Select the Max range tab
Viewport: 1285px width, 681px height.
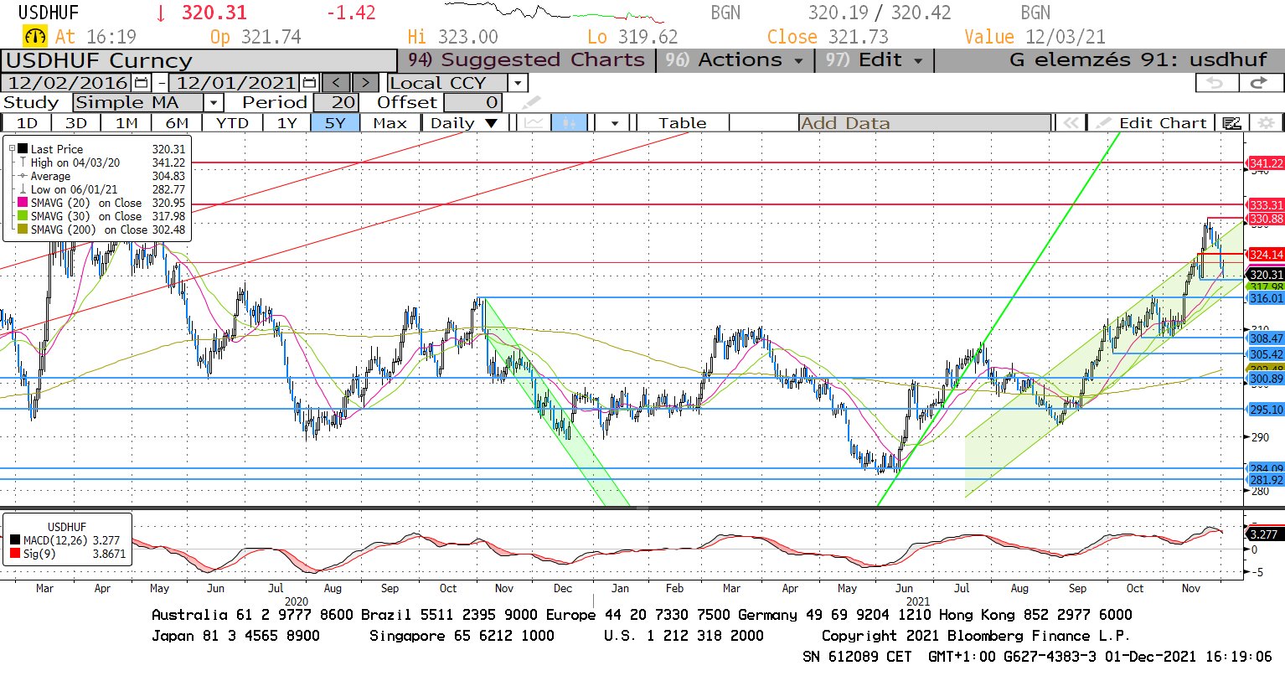click(x=390, y=123)
